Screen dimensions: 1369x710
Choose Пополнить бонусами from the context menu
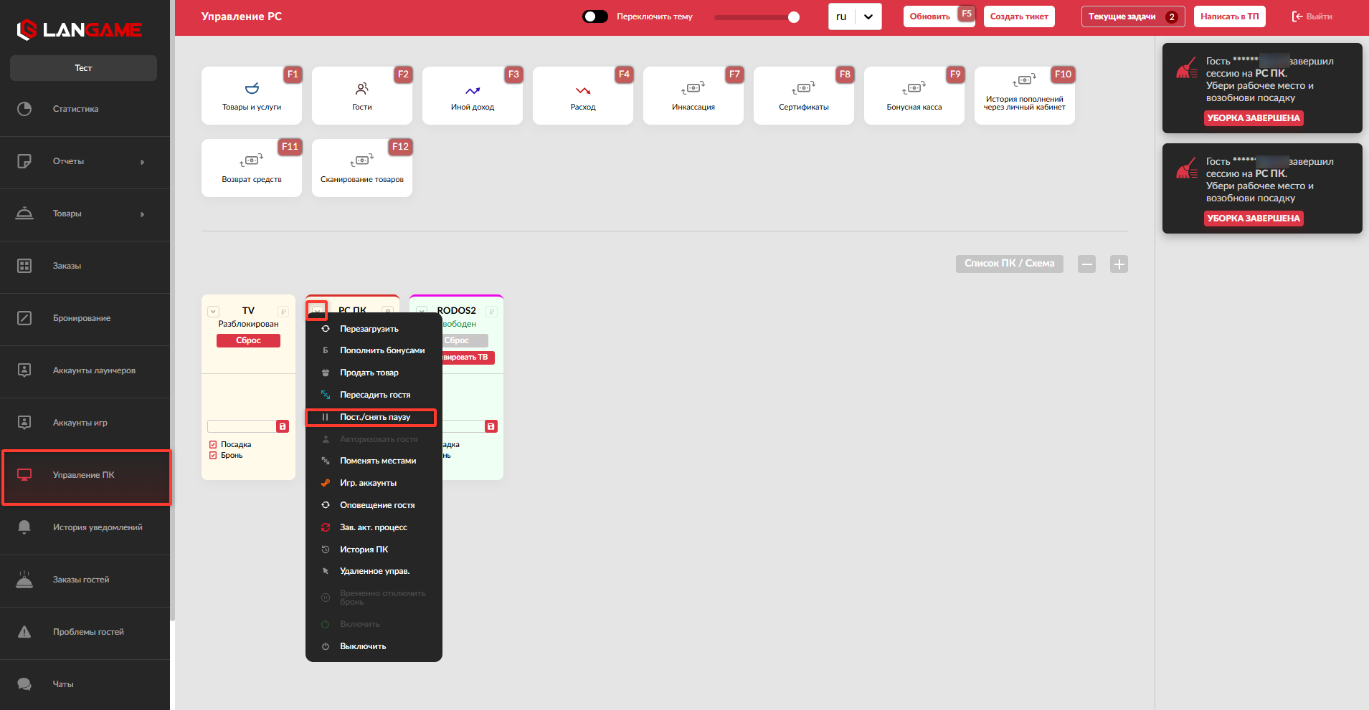pyautogui.click(x=374, y=350)
